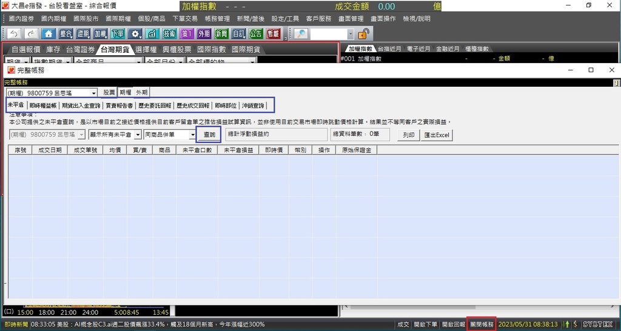
Task: Open the gear settings toolbar icon
Action: coord(135,34)
